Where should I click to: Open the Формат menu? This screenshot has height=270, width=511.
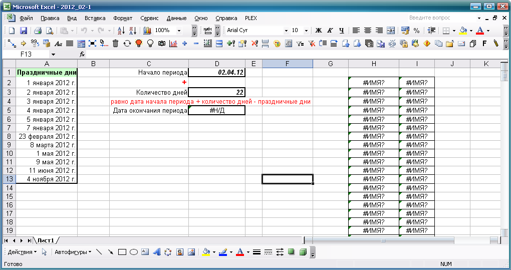[x=123, y=18]
